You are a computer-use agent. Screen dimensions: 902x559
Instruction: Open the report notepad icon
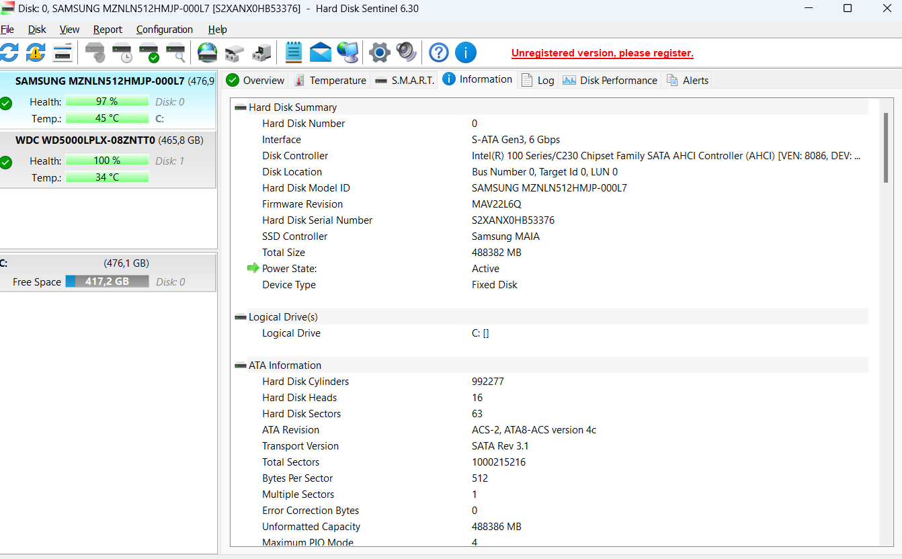tap(293, 52)
